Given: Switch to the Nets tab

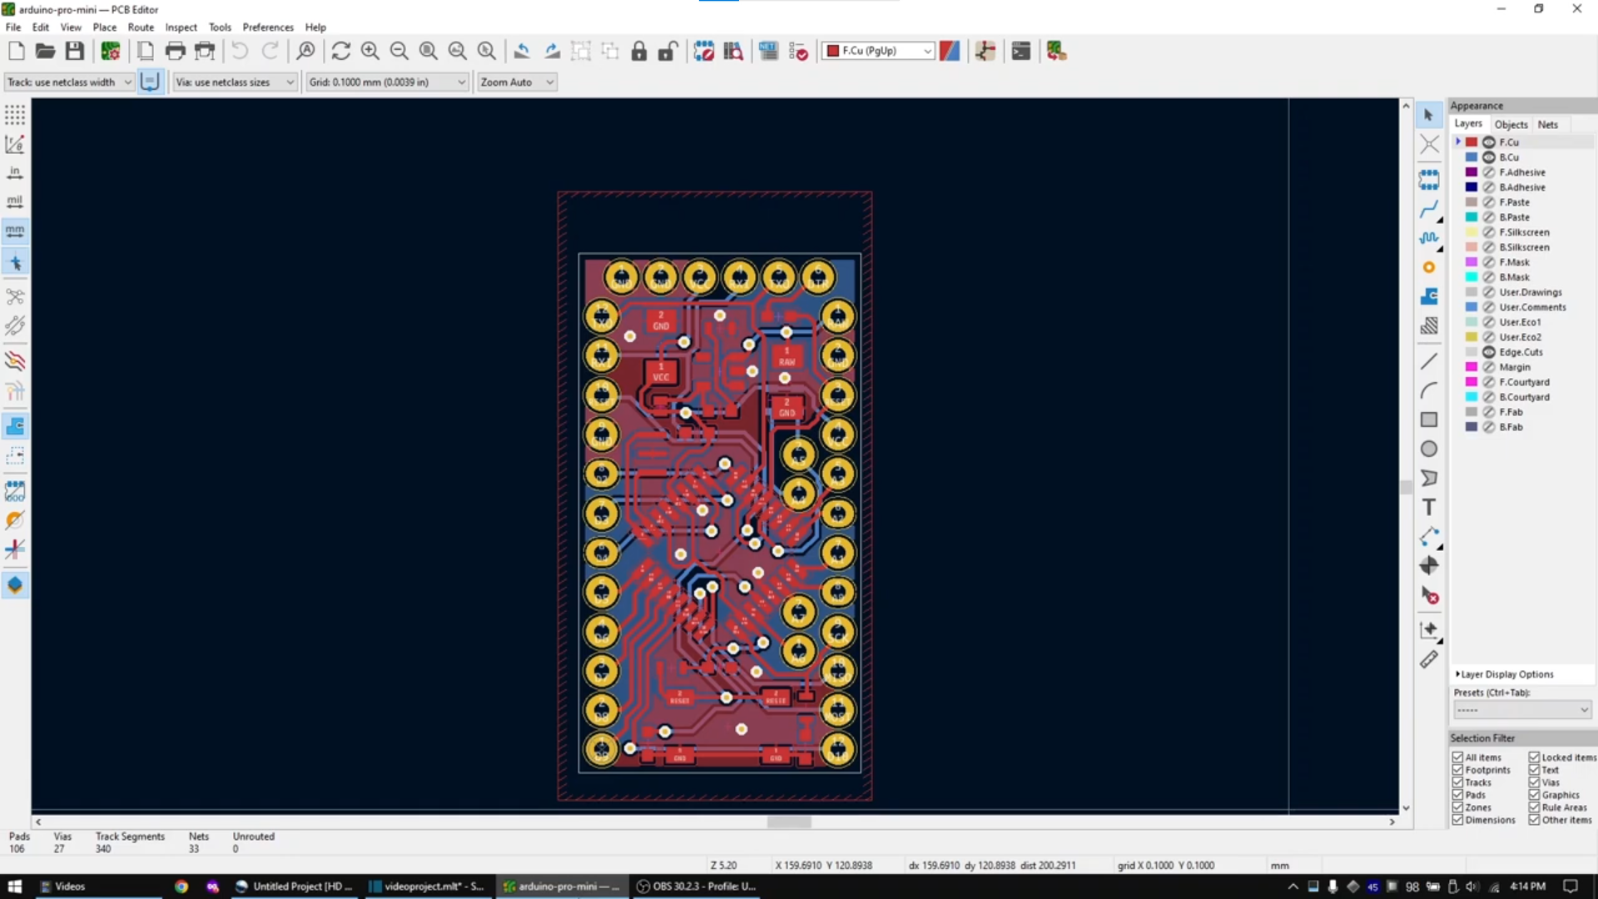Looking at the screenshot, I should [1547, 124].
